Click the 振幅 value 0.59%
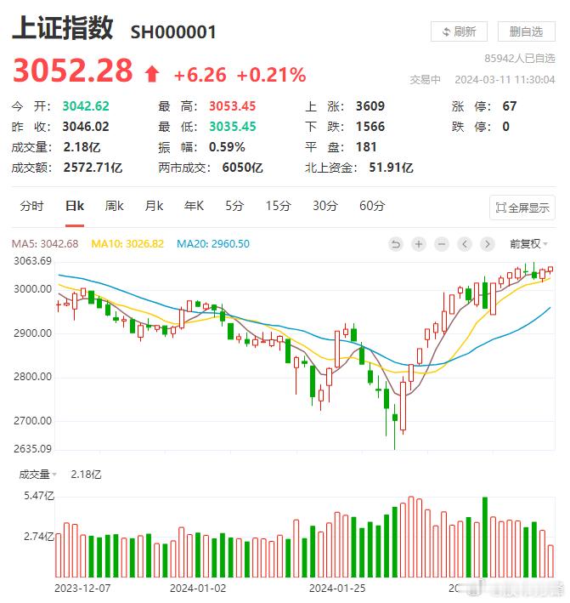570x603 pixels. [227, 147]
